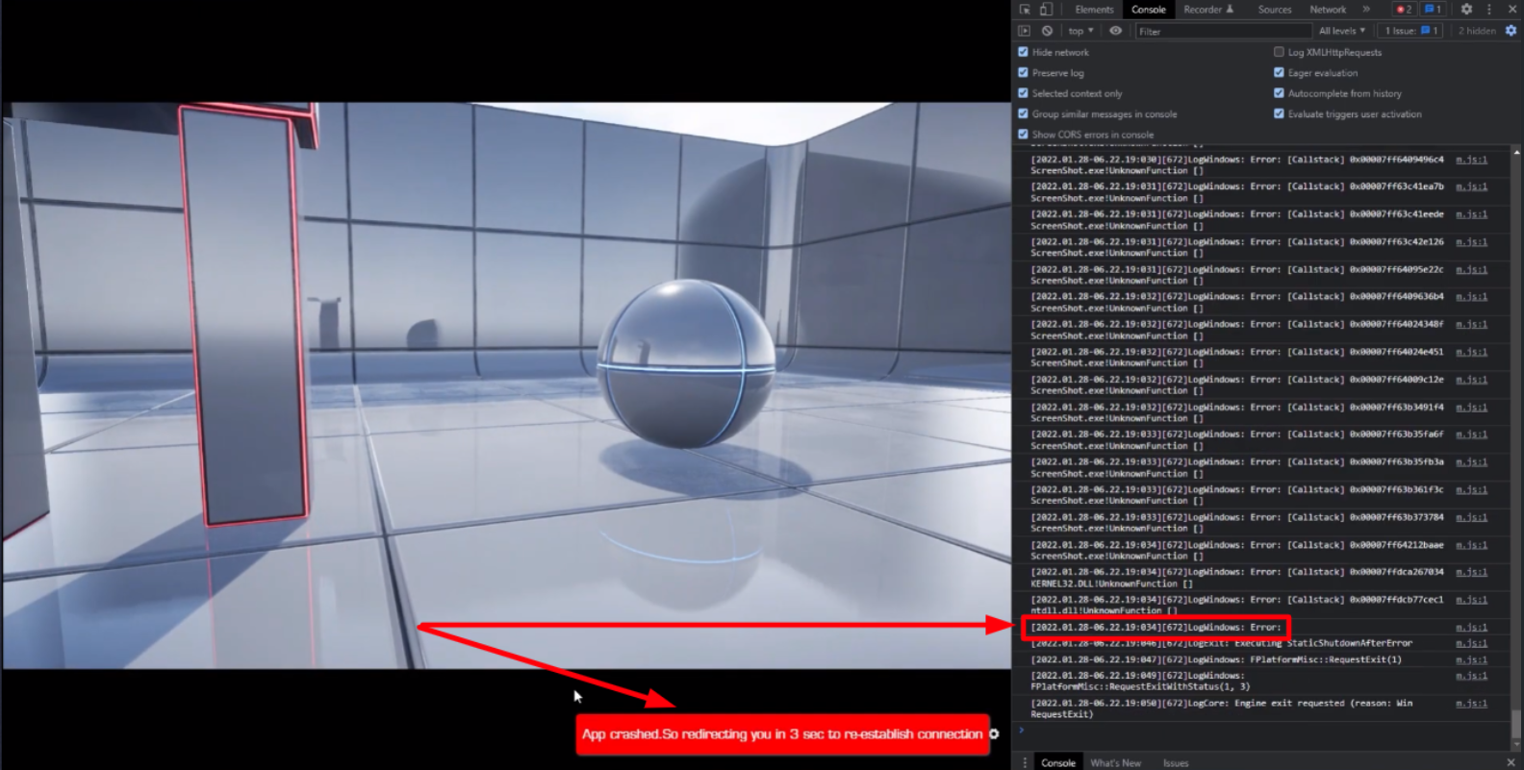Expand the more tabs chevron after Network
This screenshot has width=1524, height=770.
[x=1366, y=10]
